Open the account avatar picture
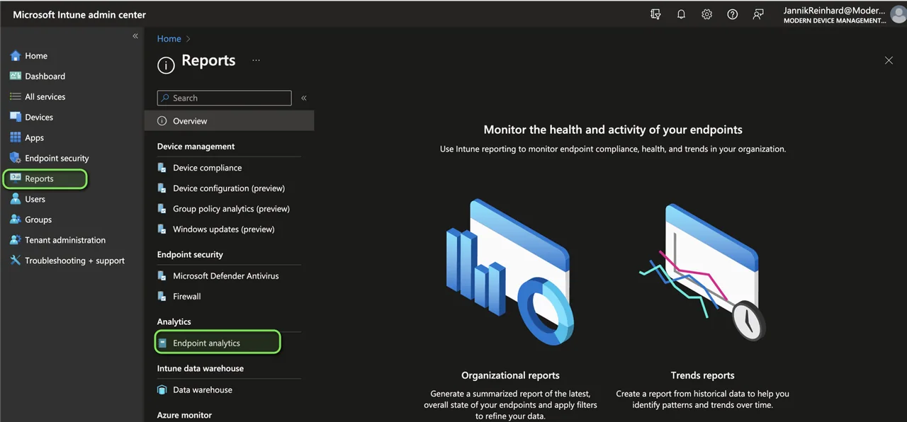The width and height of the screenshot is (907, 422). (x=898, y=15)
